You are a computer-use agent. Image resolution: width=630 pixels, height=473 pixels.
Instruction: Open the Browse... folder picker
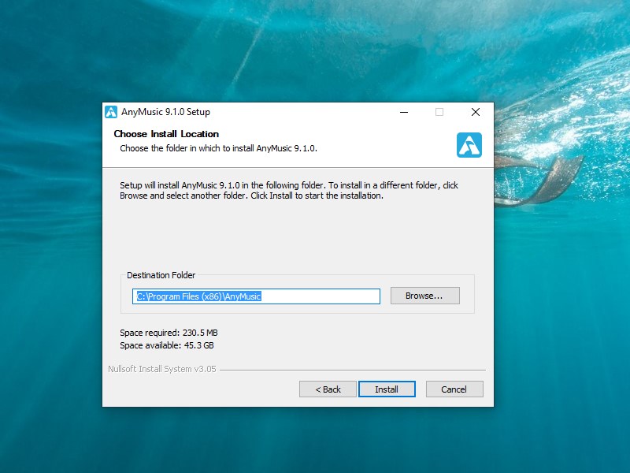pos(425,296)
